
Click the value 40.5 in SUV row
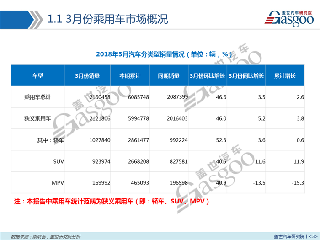click(221, 162)
